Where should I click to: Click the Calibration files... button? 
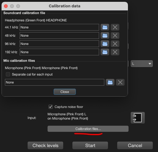pyautogui.click(x=88, y=129)
